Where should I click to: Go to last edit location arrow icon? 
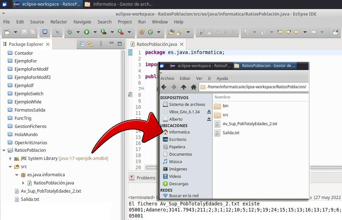pyautogui.click(x=280, y=32)
